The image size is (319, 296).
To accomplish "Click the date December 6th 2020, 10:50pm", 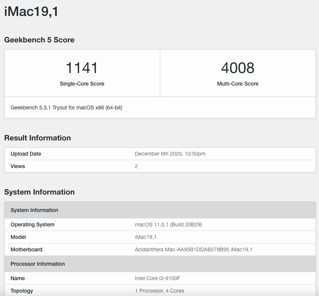I will (170, 154).
